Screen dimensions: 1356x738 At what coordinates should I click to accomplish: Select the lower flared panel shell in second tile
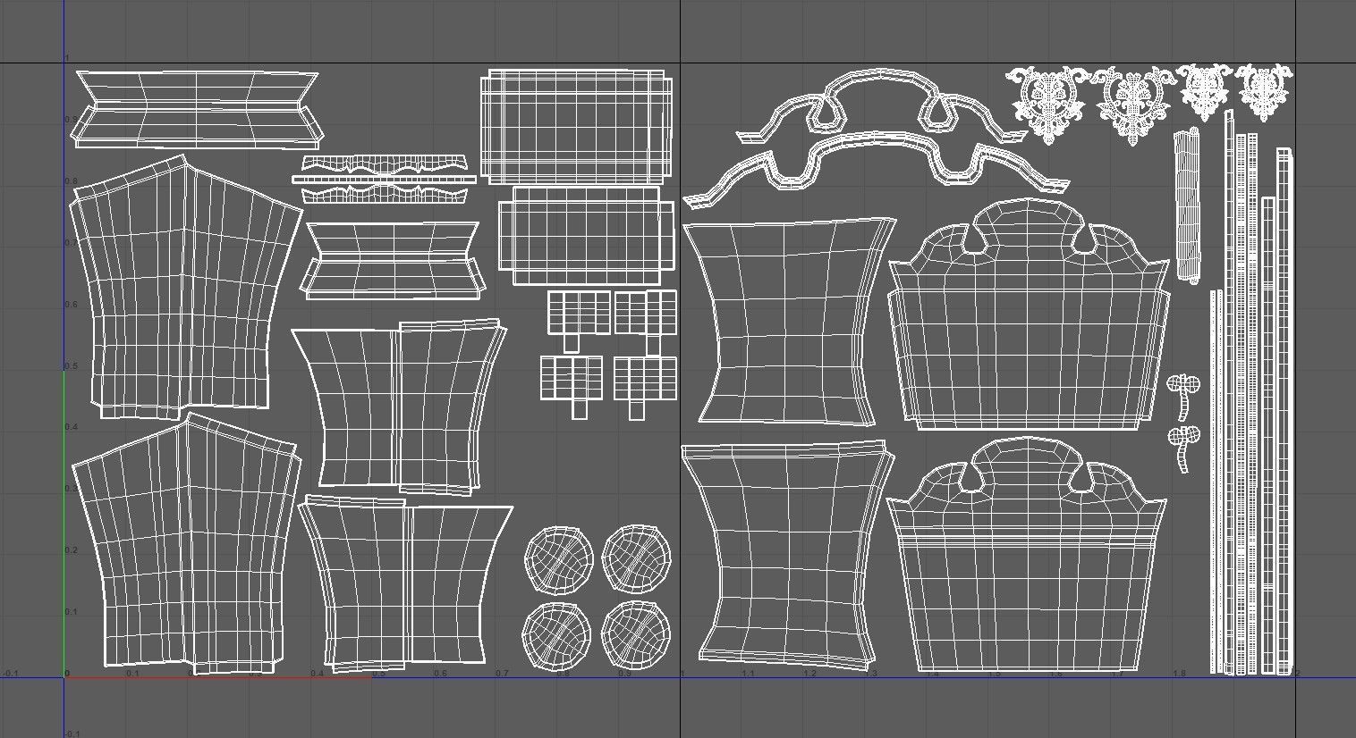pyautogui.click(x=787, y=555)
